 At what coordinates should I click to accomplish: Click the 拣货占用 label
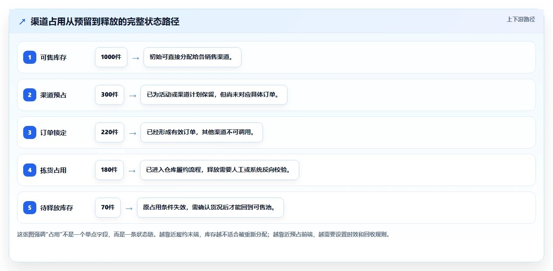[53, 170]
